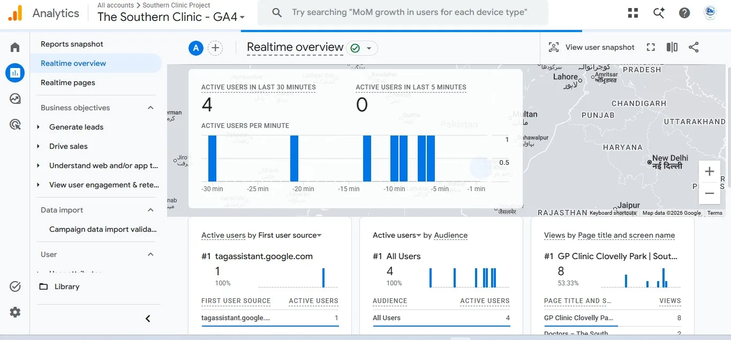Open Realtime pages

click(x=68, y=82)
